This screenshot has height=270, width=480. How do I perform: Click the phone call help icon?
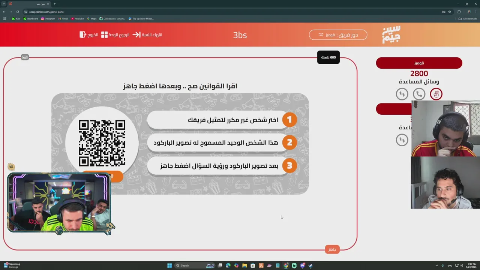pyautogui.click(x=419, y=94)
